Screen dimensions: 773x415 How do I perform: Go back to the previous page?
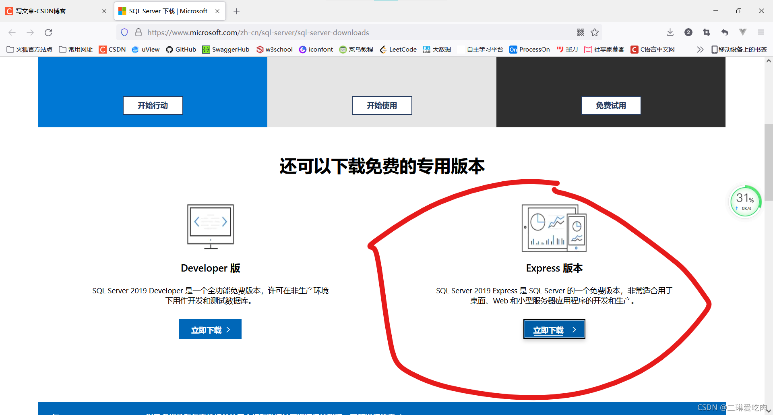[x=12, y=33]
